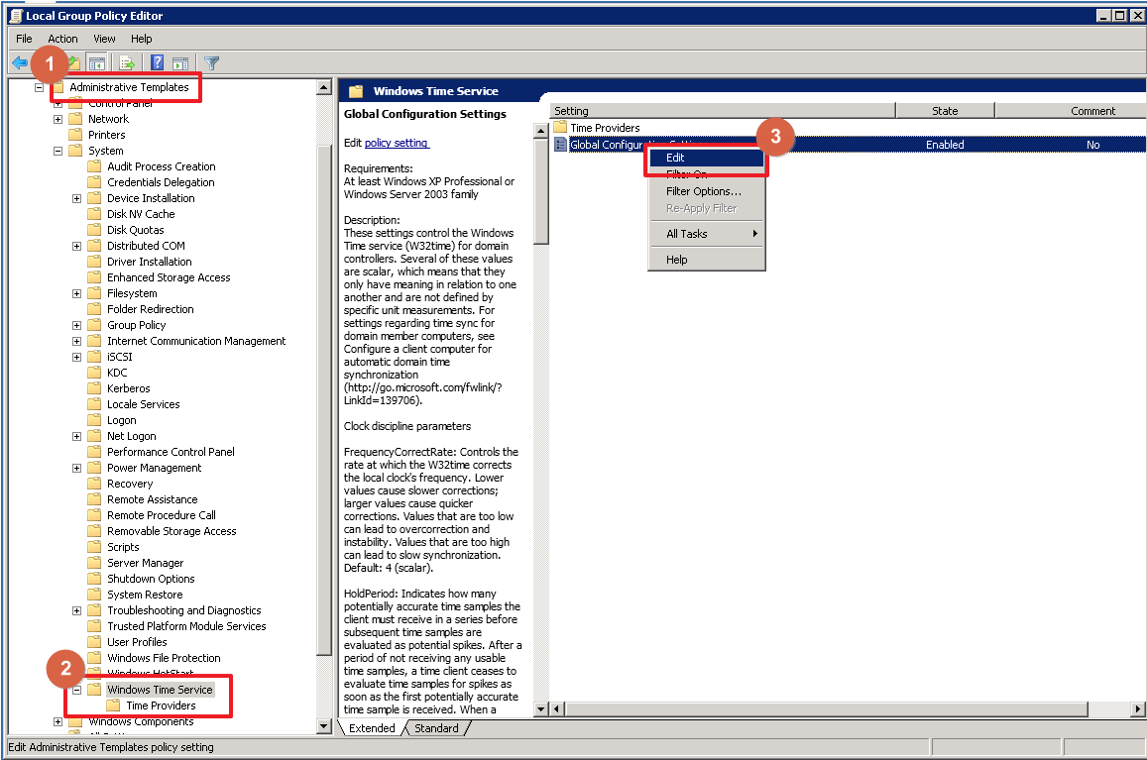Expand the Network tree node
The height and width of the screenshot is (760, 1147).
(57, 119)
